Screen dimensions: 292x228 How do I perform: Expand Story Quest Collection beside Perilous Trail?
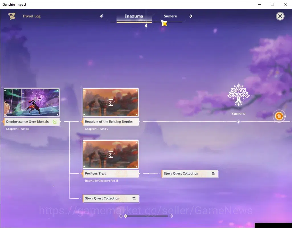189,174
